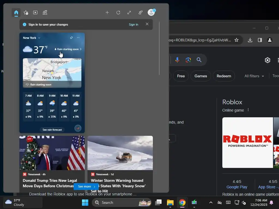Open the Watch video tab in widgets
The height and width of the screenshot is (209, 279).
pyautogui.click(x=35, y=13)
